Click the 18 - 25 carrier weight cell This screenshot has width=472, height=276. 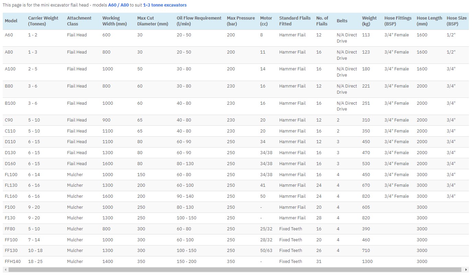coord(35,262)
